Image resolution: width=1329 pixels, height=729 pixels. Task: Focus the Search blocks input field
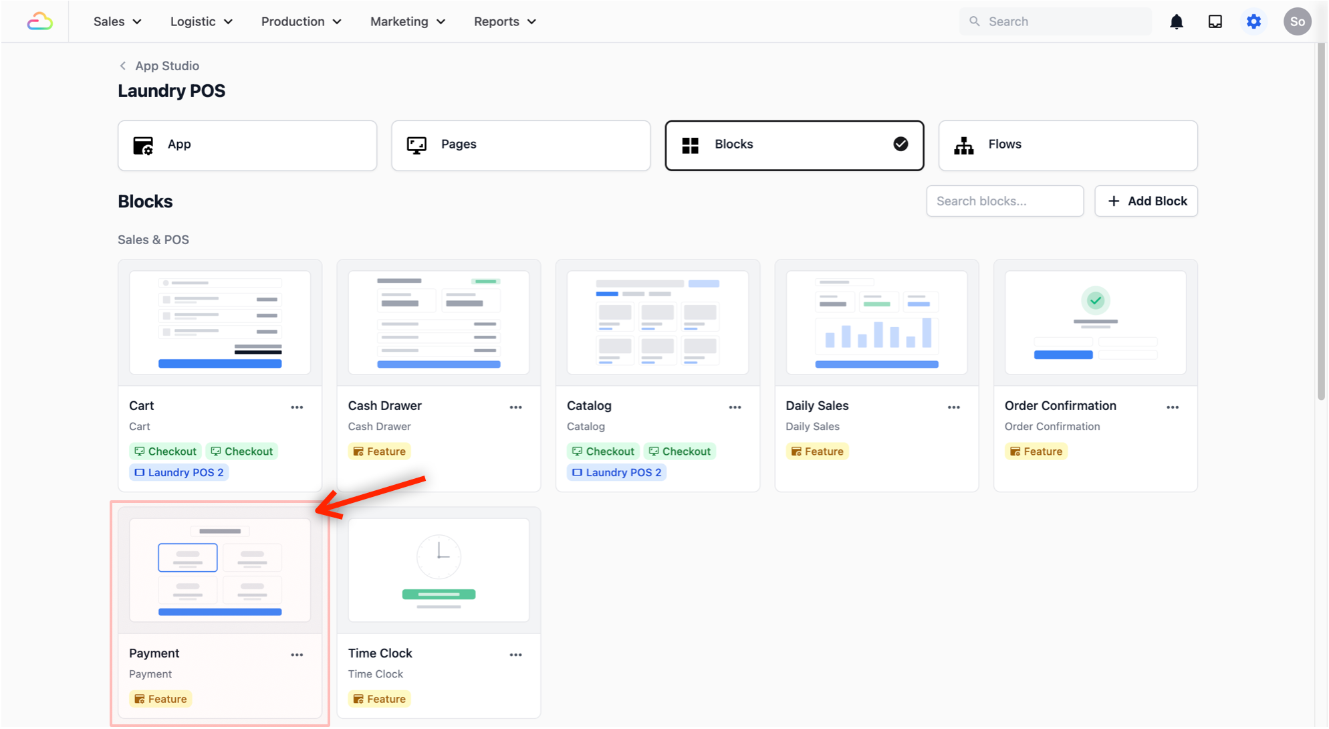[1004, 201]
